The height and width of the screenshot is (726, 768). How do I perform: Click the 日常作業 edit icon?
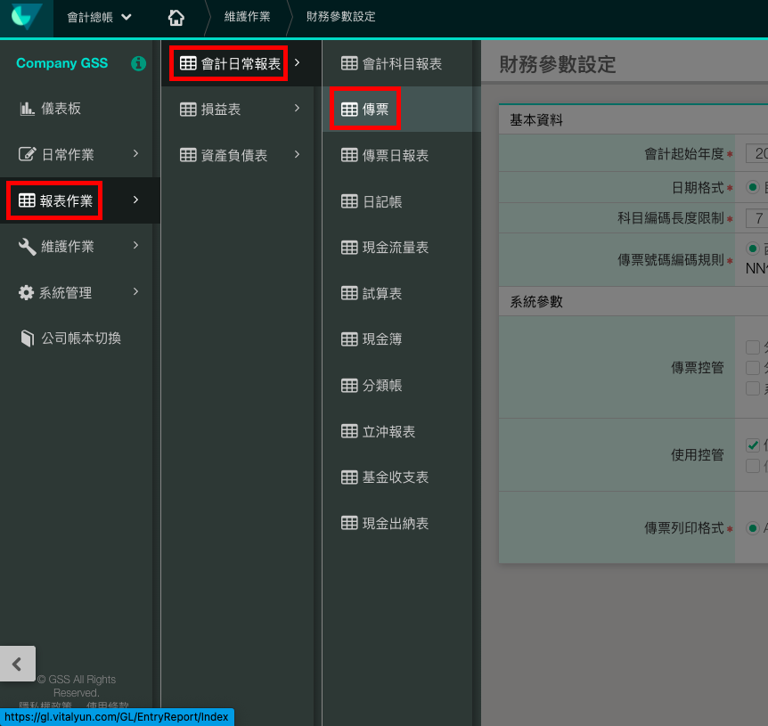click(x=27, y=155)
